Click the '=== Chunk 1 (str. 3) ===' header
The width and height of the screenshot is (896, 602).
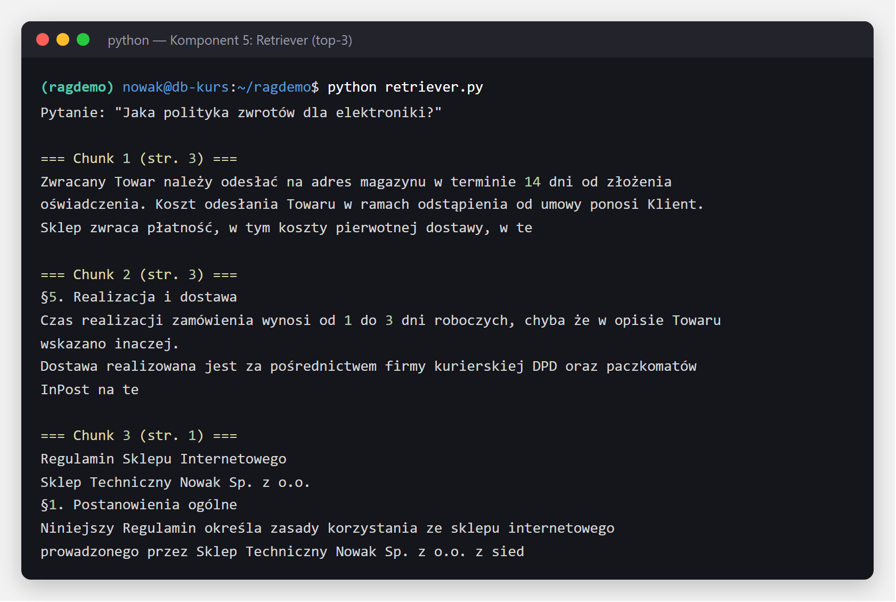tap(139, 158)
